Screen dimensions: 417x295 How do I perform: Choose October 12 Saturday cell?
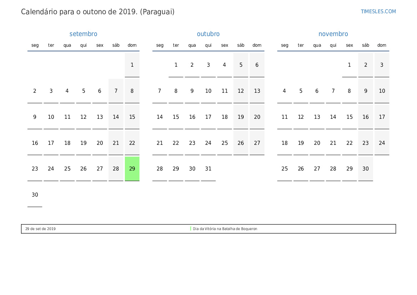tap(241, 91)
